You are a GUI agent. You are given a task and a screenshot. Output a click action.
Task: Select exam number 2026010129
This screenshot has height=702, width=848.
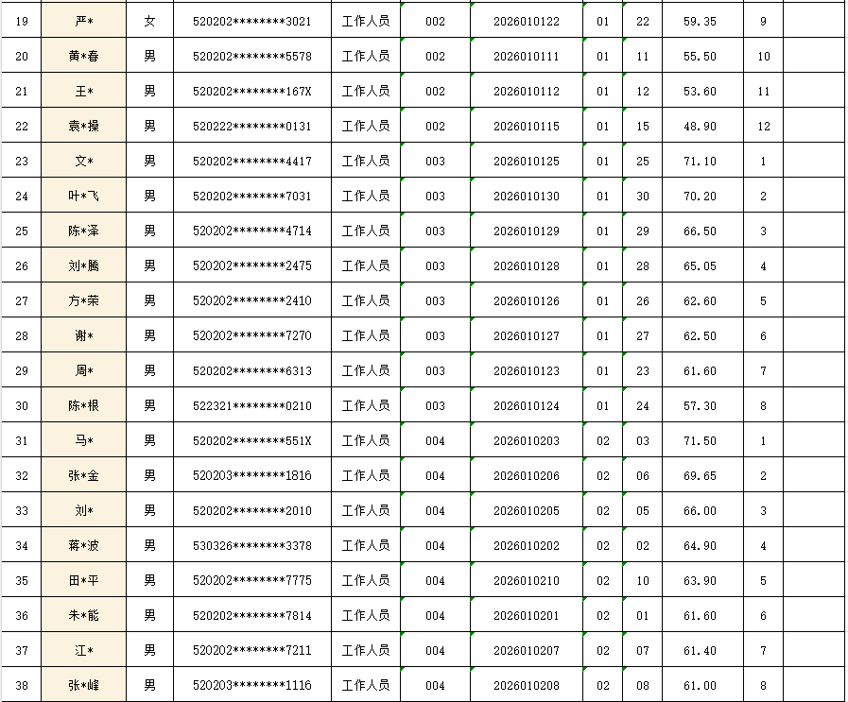pyautogui.click(x=526, y=231)
